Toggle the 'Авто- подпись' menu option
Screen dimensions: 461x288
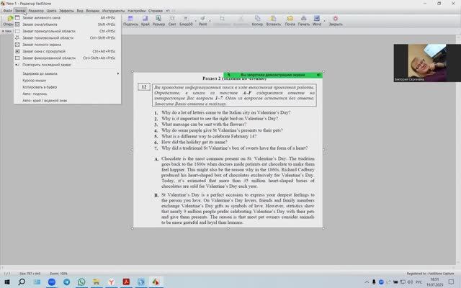point(67,94)
